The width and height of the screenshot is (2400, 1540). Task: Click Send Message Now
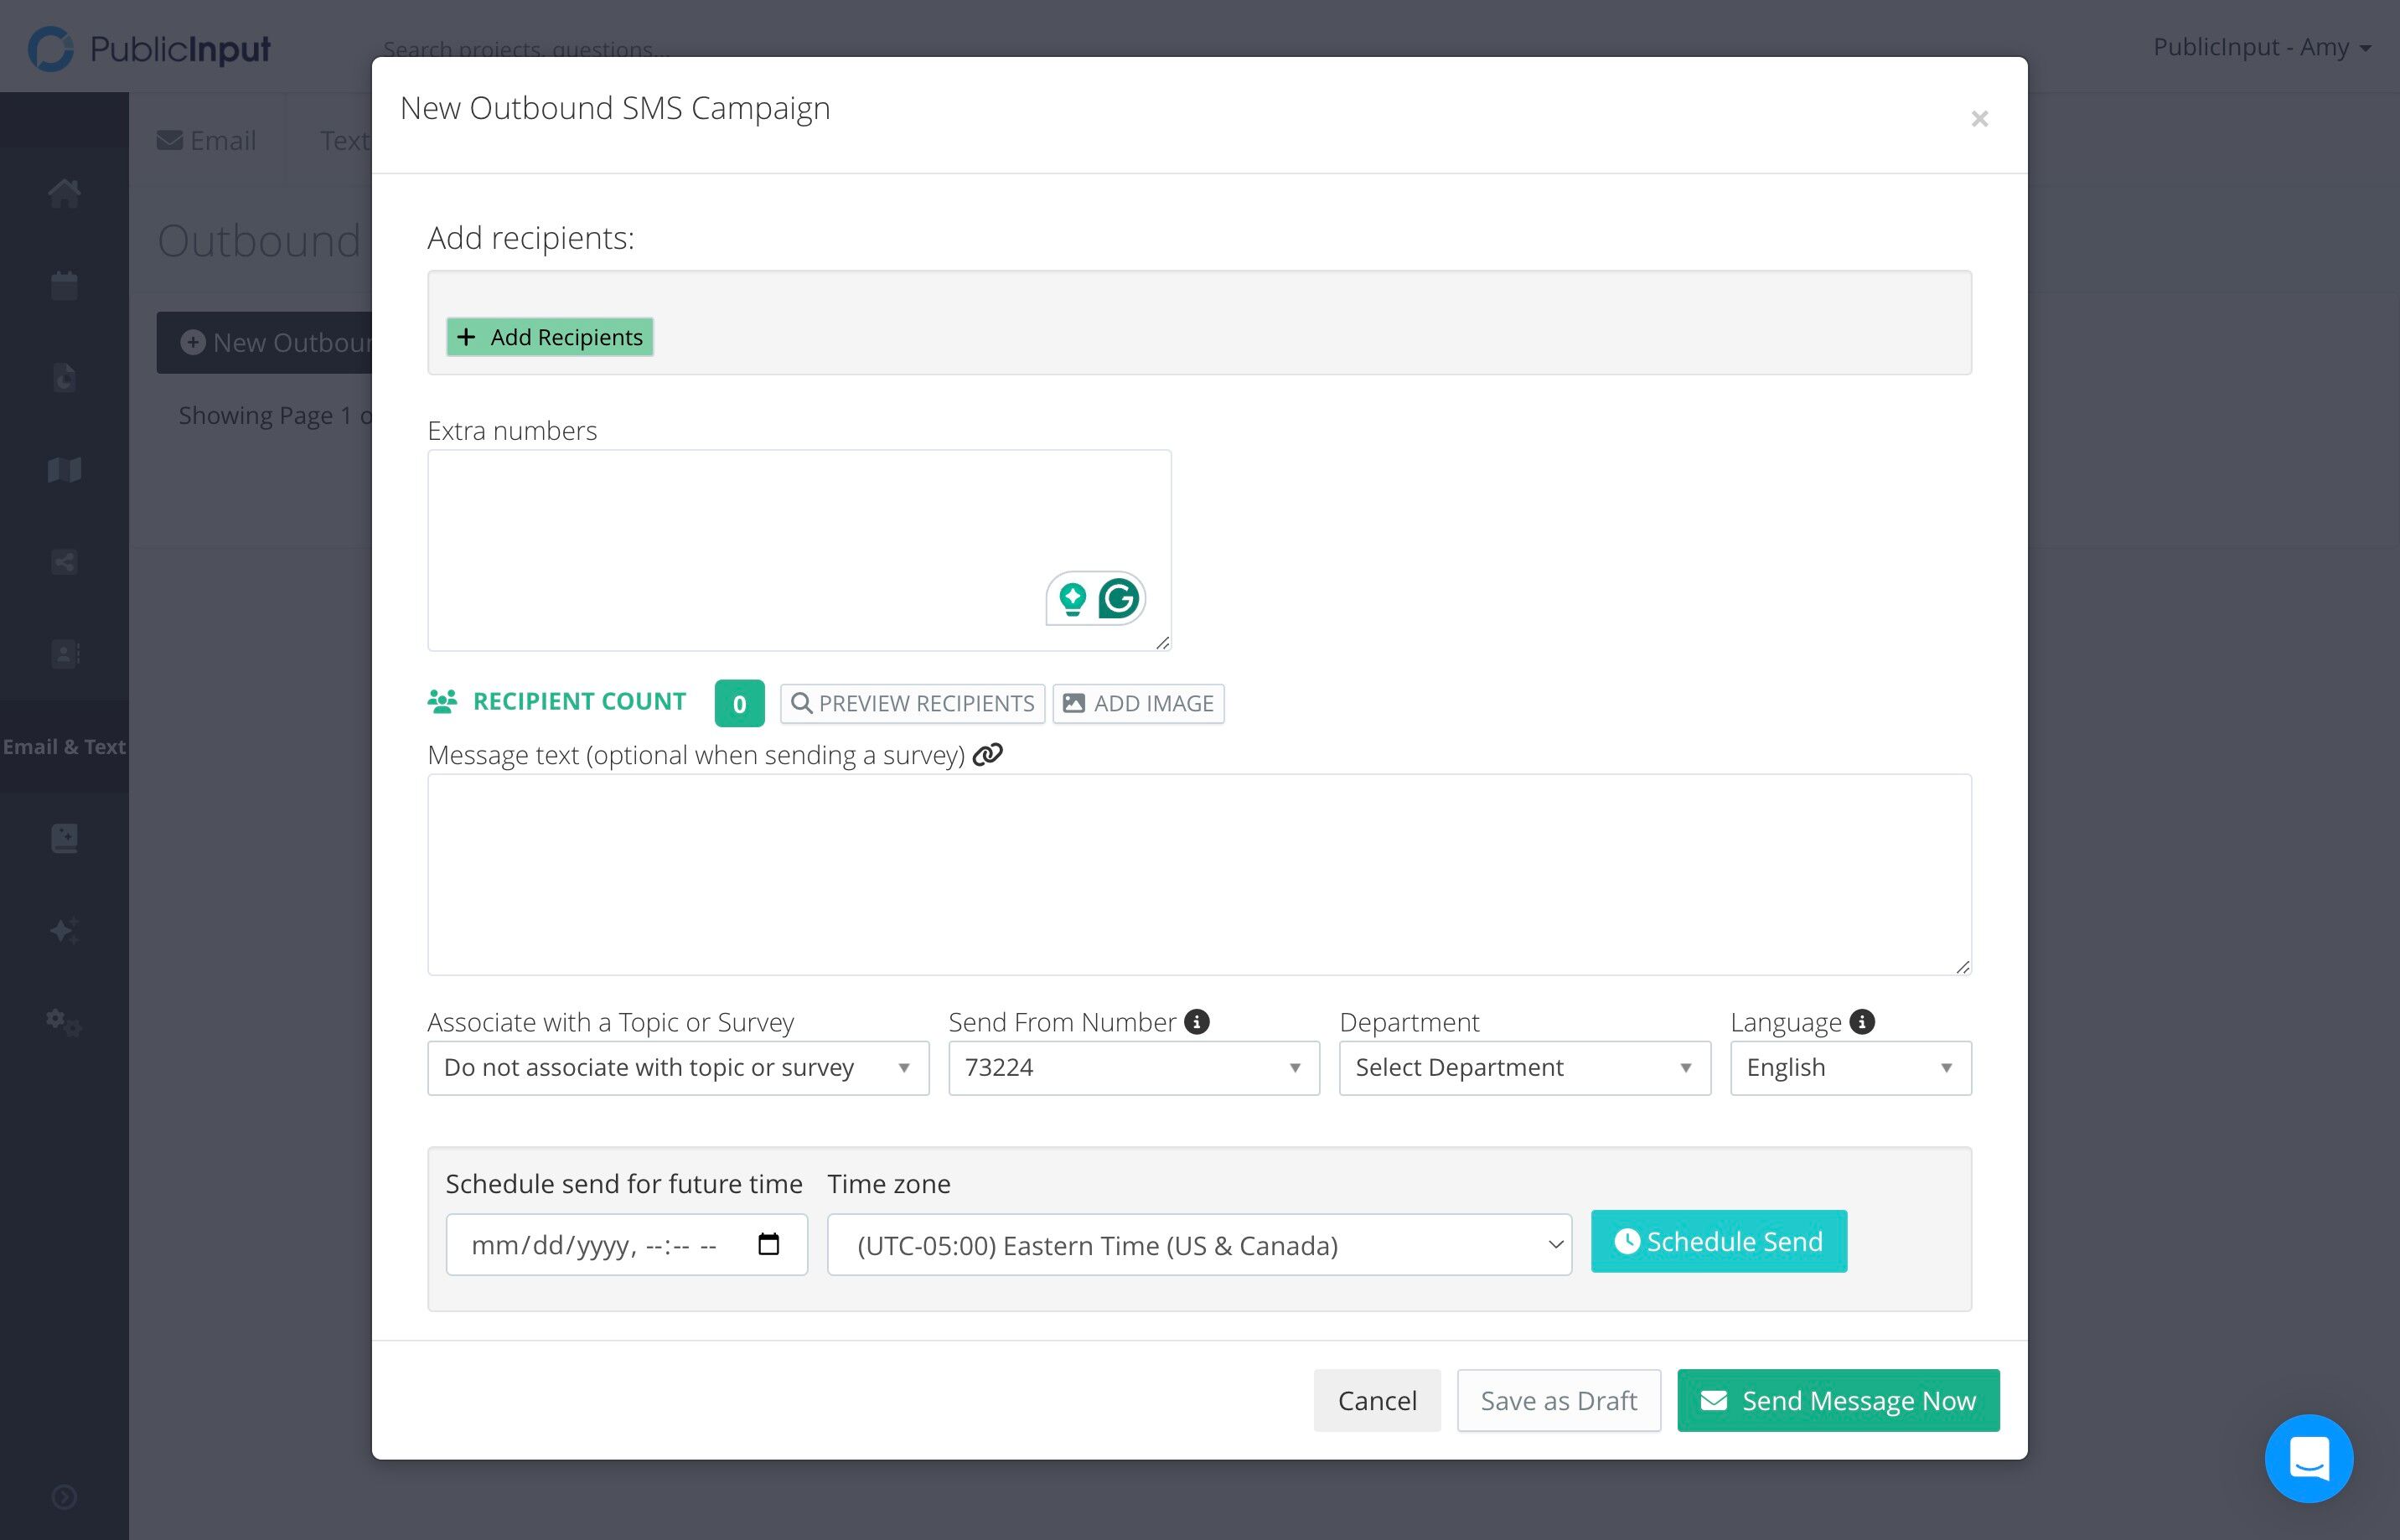(x=1838, y=1400)
